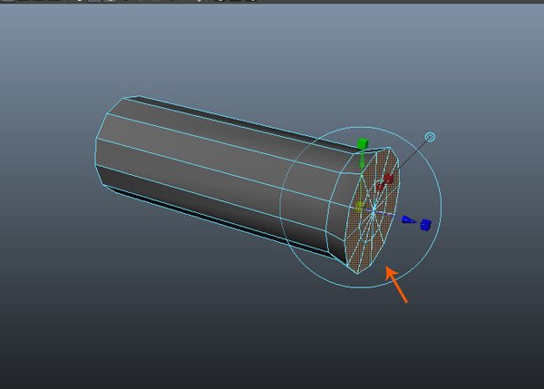This screenshot has height=389, width=544.
Task: Click the red X-axis manipulator handle
Action: [389, 179]
